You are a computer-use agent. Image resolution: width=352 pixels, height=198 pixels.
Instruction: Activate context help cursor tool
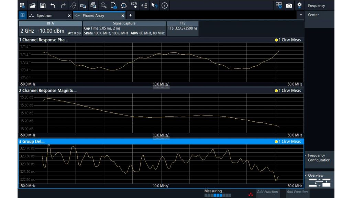point(154,5)
